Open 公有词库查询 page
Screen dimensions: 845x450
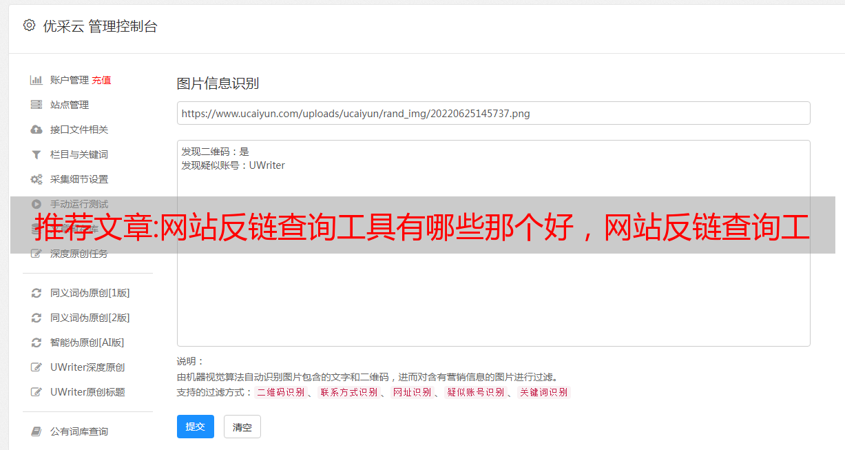point(79,431)
